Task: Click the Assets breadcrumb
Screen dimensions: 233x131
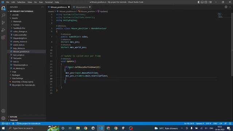Action: click(x=51, y=11)
